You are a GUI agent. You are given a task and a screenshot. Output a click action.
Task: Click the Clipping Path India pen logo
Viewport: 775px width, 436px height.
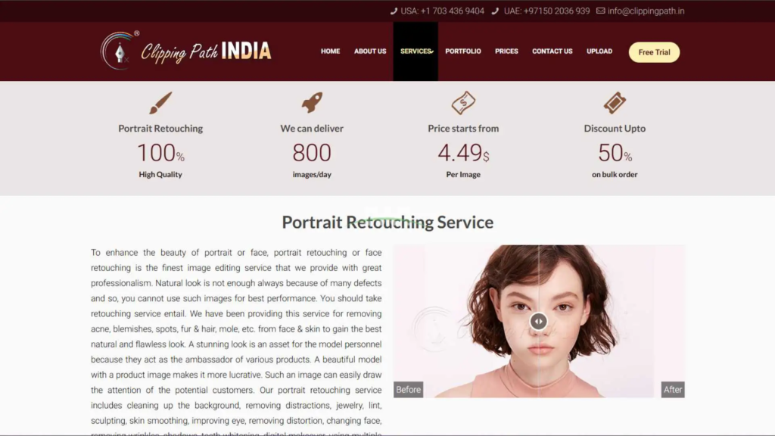119,51
